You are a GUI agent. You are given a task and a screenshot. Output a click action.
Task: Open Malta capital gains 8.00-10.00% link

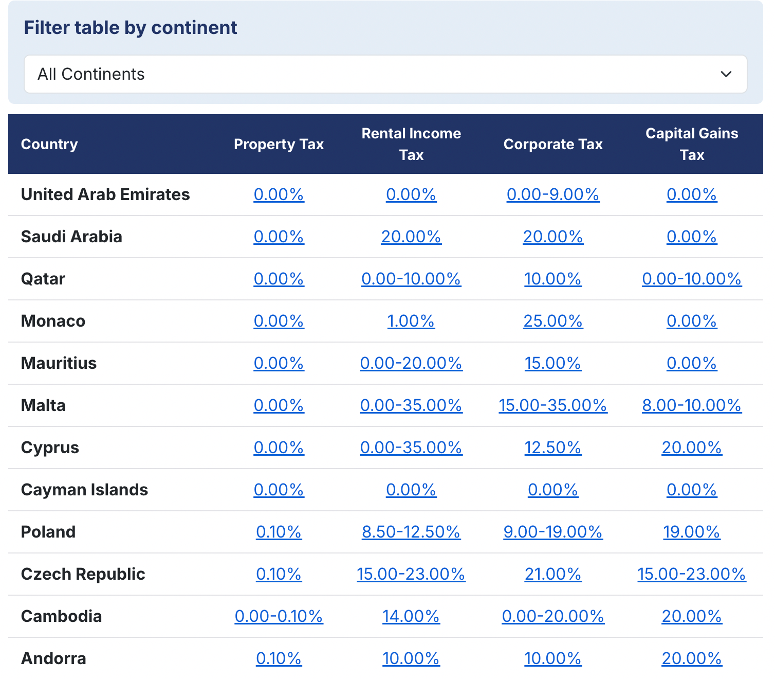point(691,405)
